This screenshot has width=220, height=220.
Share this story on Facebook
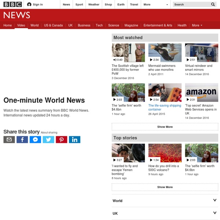(x=22, y=139)
